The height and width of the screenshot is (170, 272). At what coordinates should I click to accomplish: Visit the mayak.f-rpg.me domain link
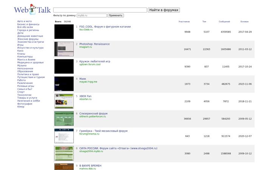(x=88, y=82)
